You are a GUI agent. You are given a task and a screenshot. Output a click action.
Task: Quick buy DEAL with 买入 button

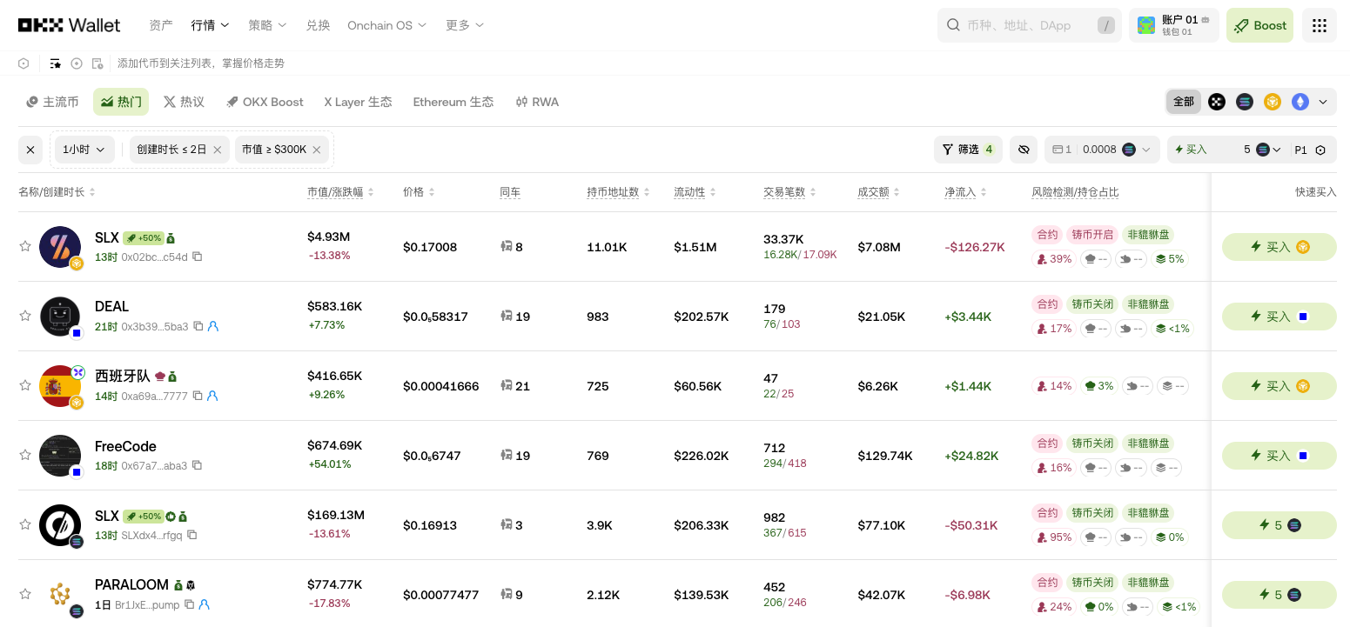(x=1279, y=317)
